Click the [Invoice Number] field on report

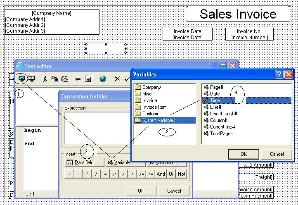(249, 38)
